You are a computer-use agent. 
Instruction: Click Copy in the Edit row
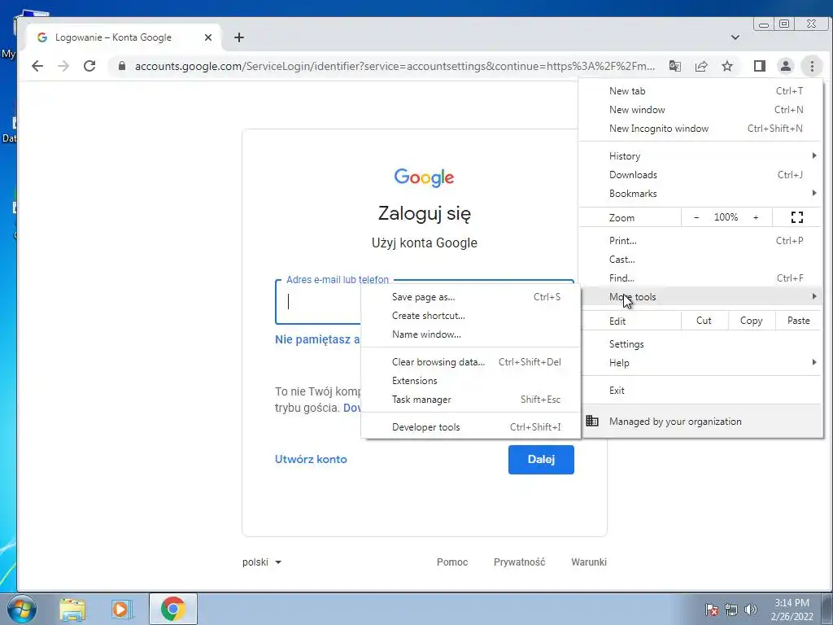click(x=751, y=321)
